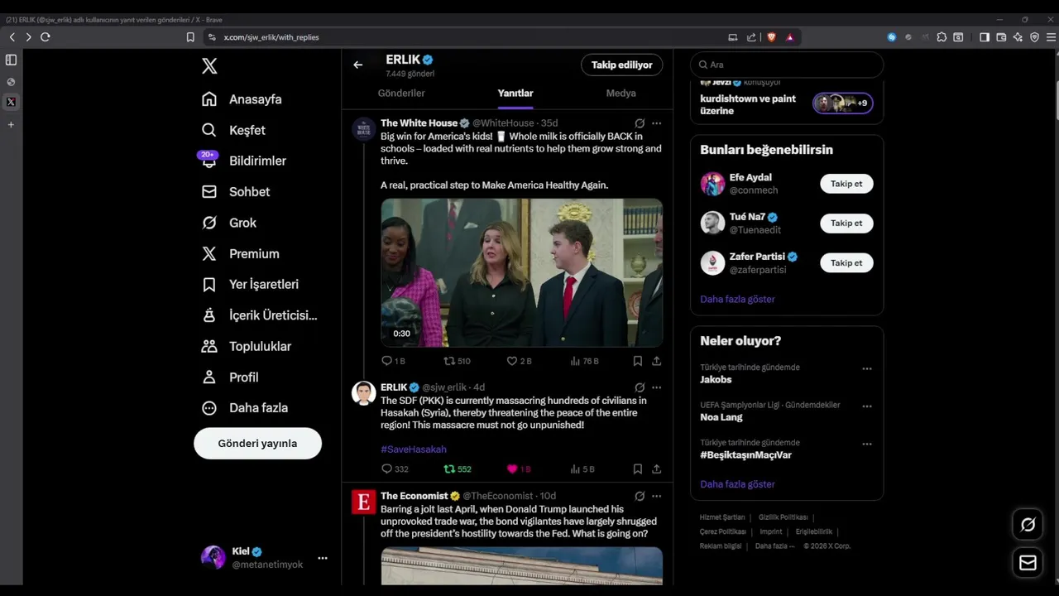The height and width of the screenshot is (596, 1059).
Task: Open Grok action on White House post
Action: (640, 123)
